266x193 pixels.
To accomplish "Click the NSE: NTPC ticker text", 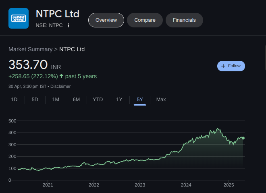I will [x=49, y=25].
